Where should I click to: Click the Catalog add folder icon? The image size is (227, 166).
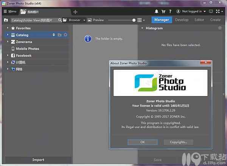59,35
